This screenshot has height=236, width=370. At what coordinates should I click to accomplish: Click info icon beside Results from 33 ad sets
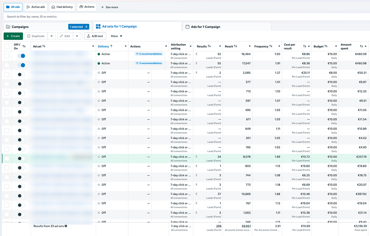[66, 226]
